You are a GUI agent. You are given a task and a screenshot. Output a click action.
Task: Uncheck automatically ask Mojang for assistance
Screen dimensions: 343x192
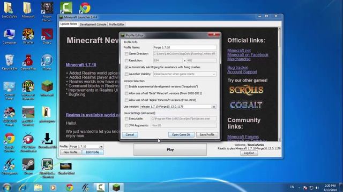pyautogui.click(x=126, y=67)
